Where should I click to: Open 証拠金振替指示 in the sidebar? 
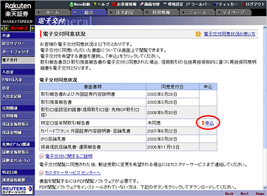[x=18, y=152]
